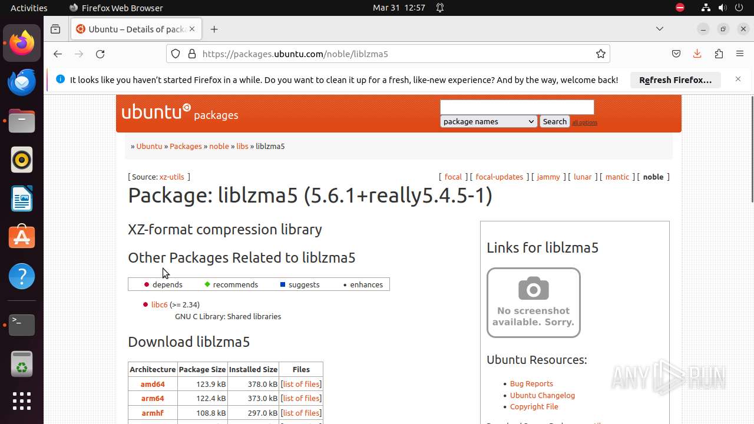Viewport: 754px width, 424px height.
Task: Launch Firefox from the dock
Action: tap(22, 44)
